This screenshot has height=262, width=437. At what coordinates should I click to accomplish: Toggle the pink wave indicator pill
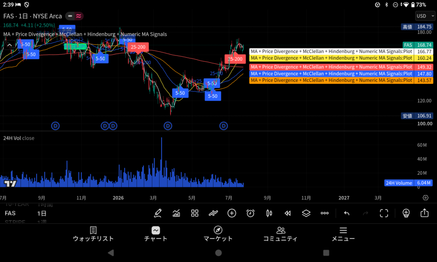click(79, 16)
